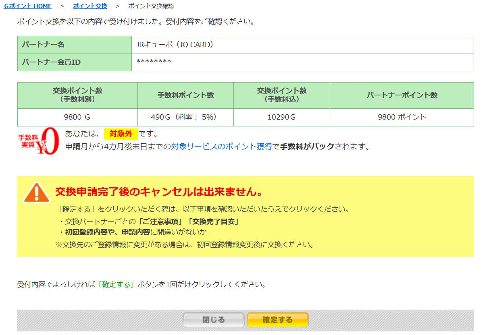
Task: Click the yellow 対象外 status label
Action: (x=121, y=134)
